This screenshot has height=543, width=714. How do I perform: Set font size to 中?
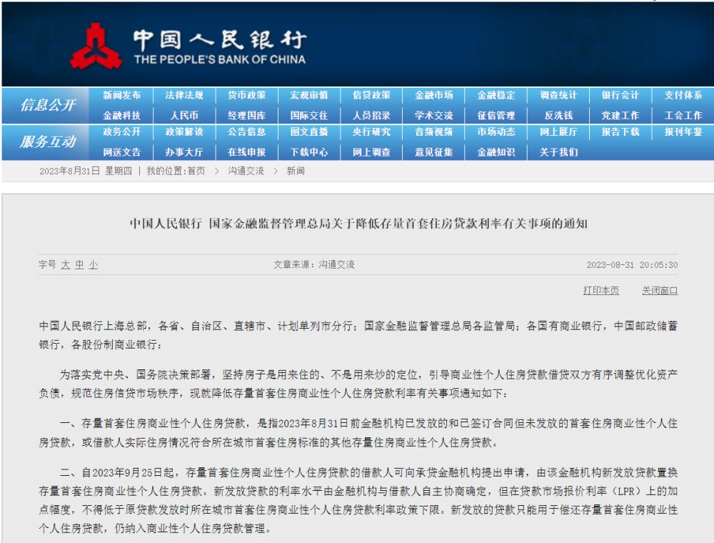point(80,264)
